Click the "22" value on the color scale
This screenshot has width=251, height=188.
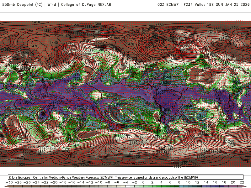coord(242,182)
